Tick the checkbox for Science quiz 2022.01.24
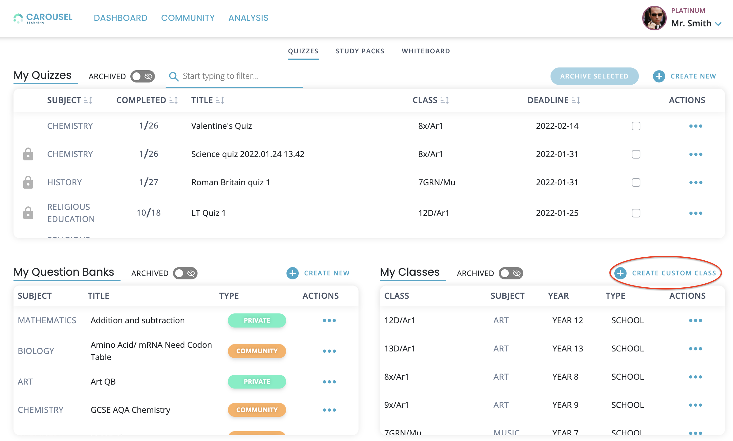 coord(636,154)
